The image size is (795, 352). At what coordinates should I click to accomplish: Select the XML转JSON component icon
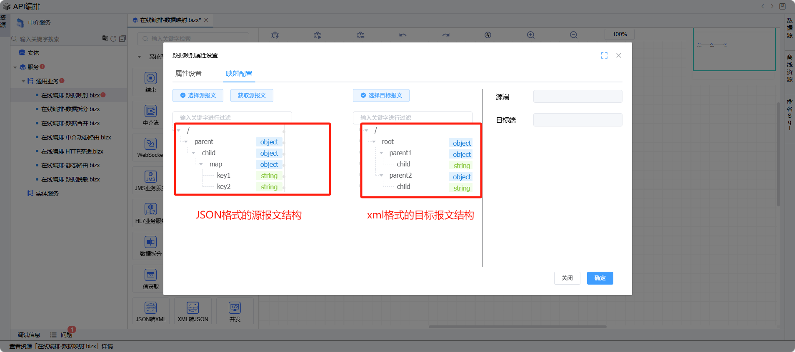pos(192,308)
